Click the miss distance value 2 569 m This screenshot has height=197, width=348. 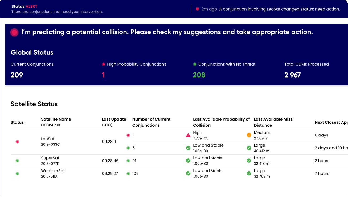click(261, 138)
